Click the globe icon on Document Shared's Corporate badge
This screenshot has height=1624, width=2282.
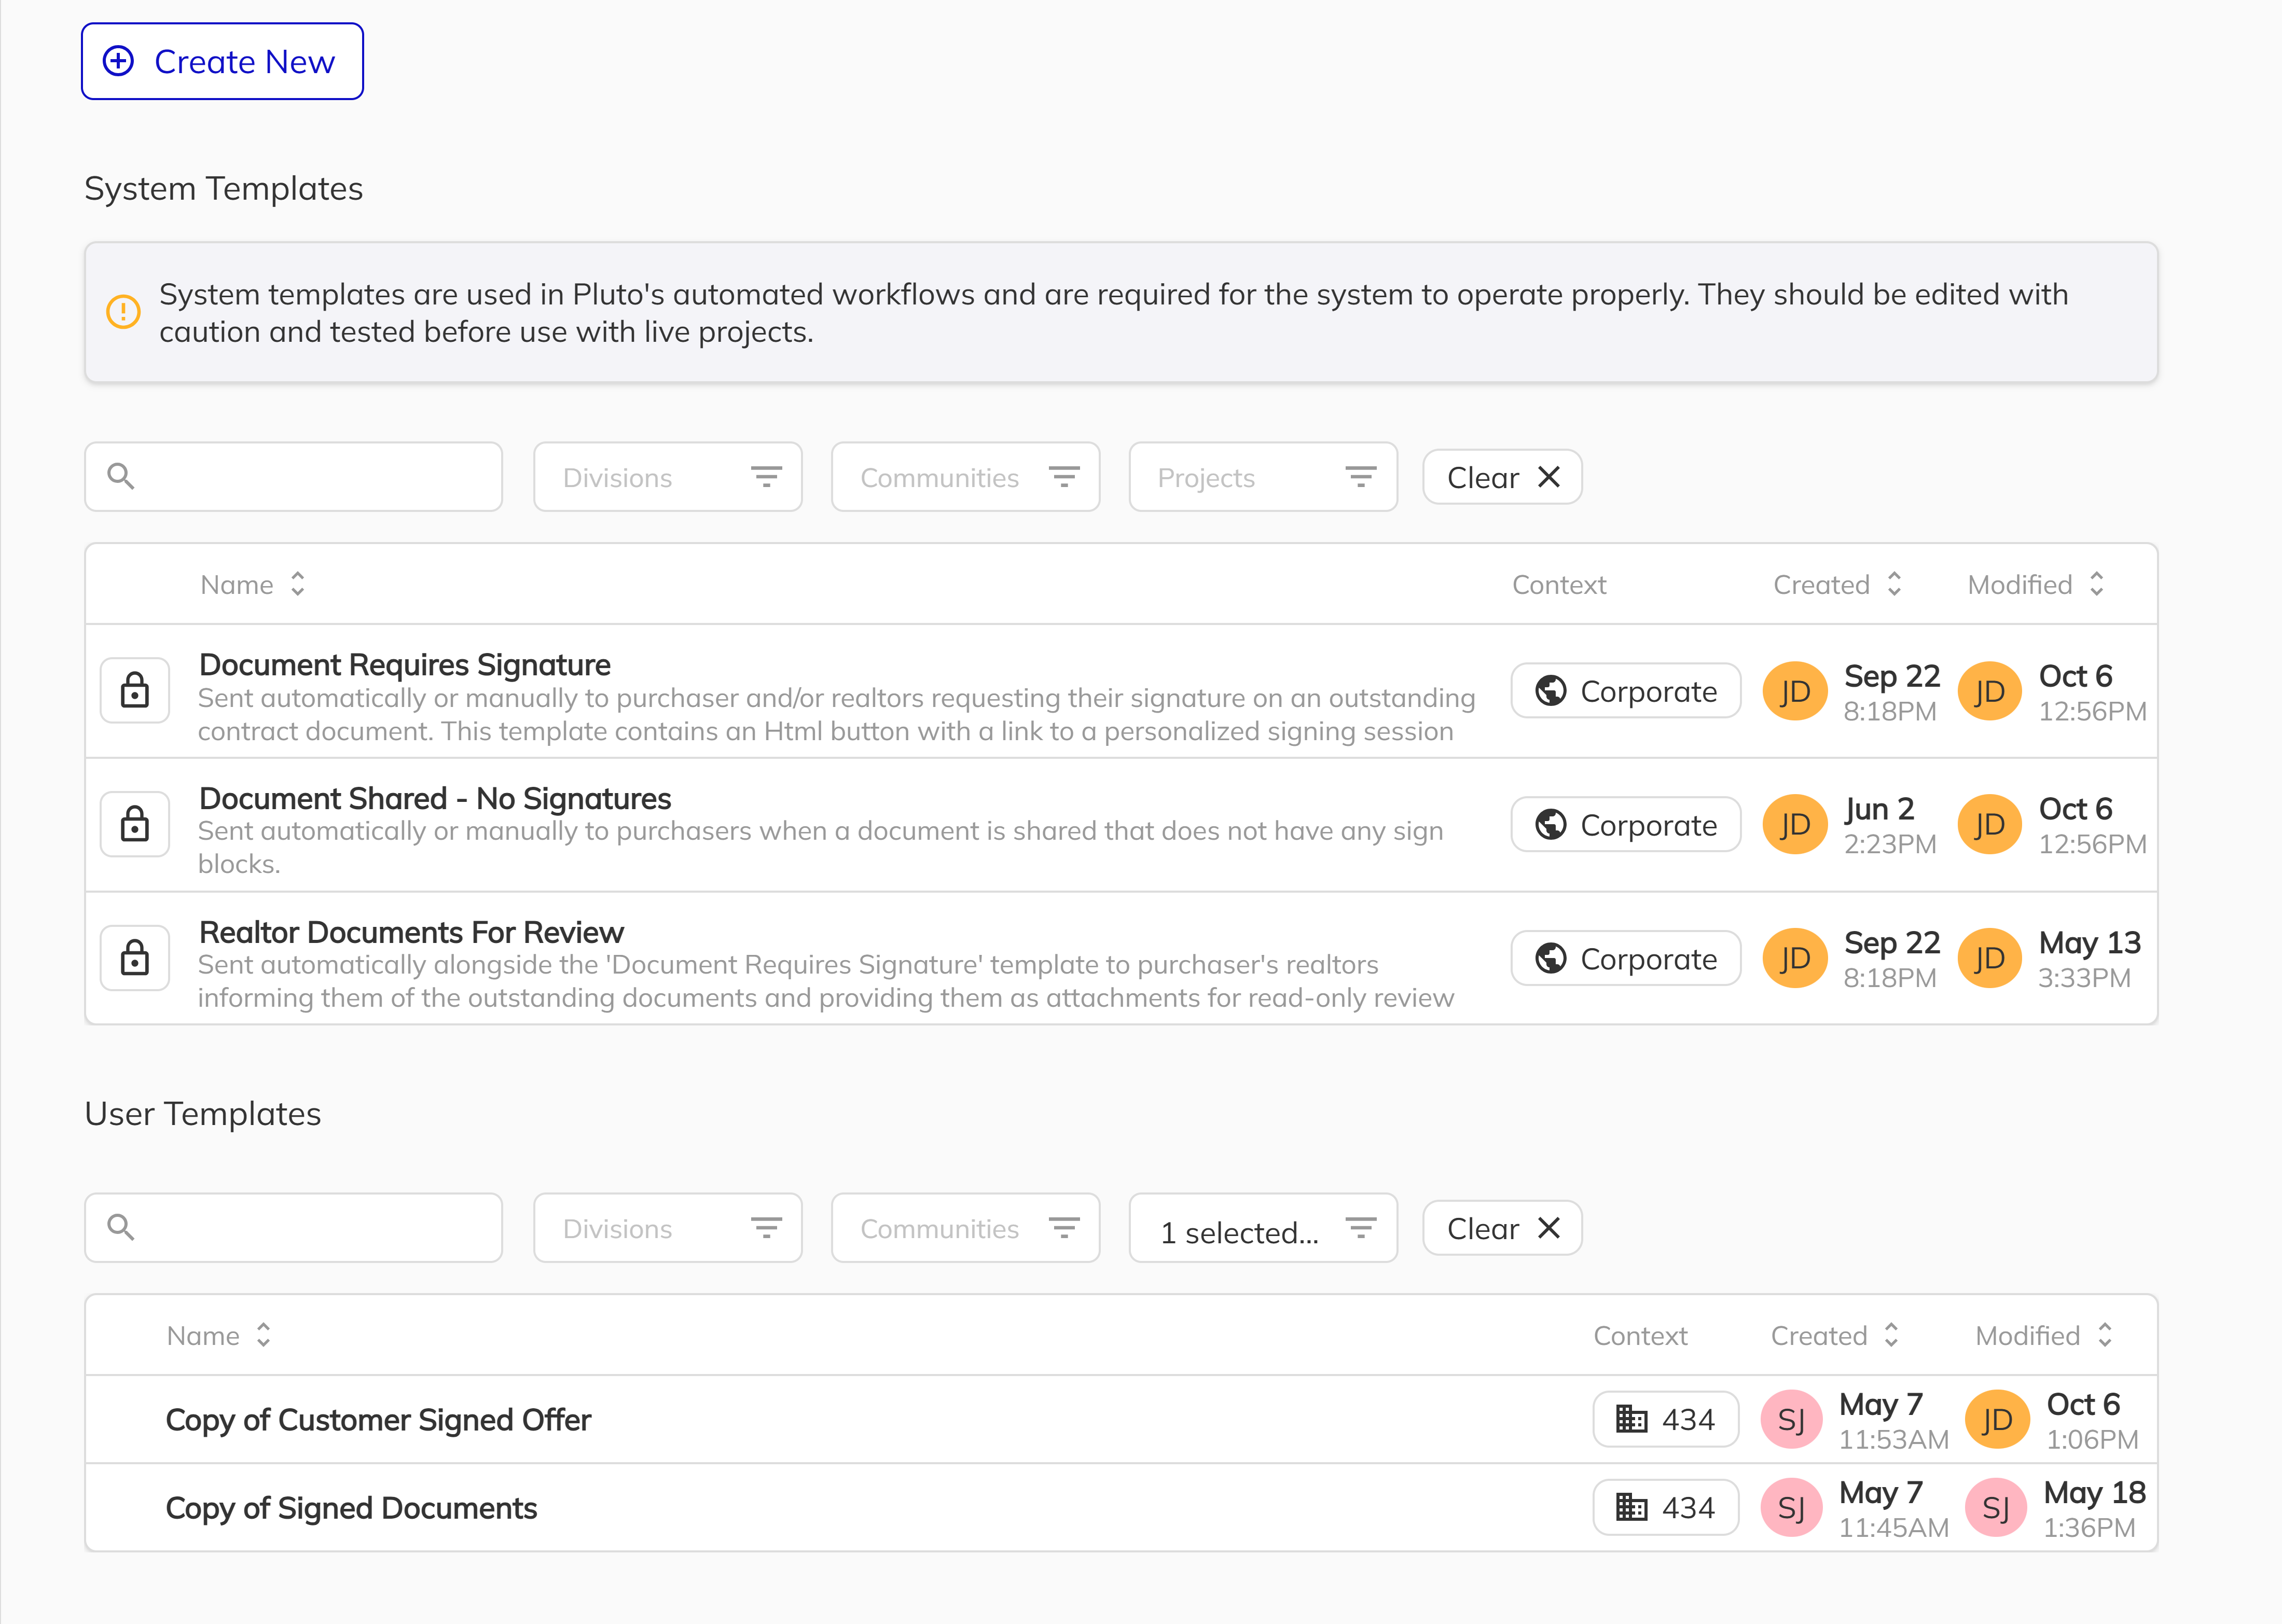pyautogui.click(x=1550, y=824)
